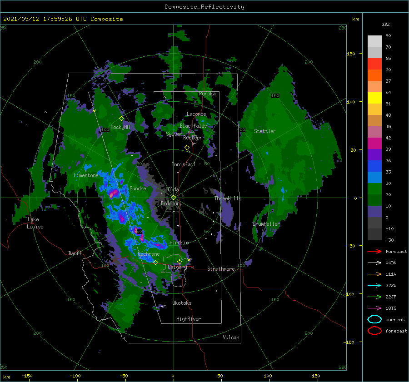Image resolution: width=409 pixels, height=382 pixels.
Task: Click the 2021/09/12 17:59:26 UTC timestamp
Action: [63, 19]
